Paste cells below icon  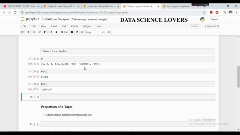click(45, 32)
